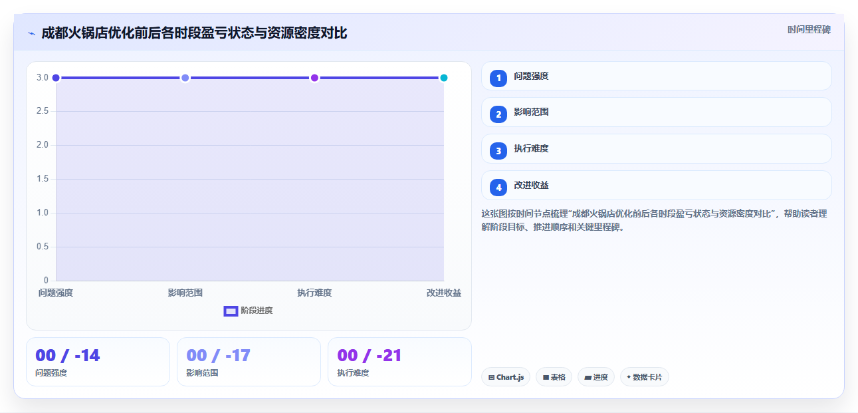
Task: Click the 00 / -17 影响范围 card
Action: coord(249,362)
